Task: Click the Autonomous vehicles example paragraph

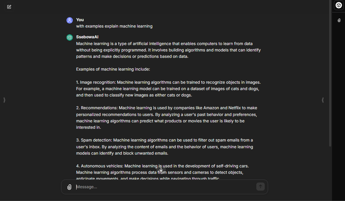Action: pos(163,172)
